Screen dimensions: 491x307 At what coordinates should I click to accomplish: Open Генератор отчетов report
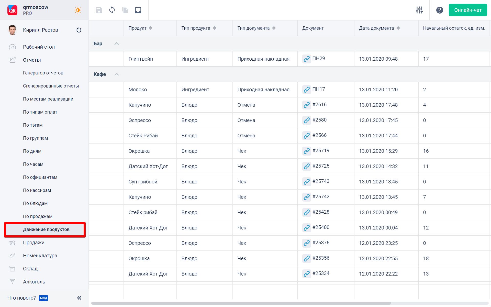(43, 73)
